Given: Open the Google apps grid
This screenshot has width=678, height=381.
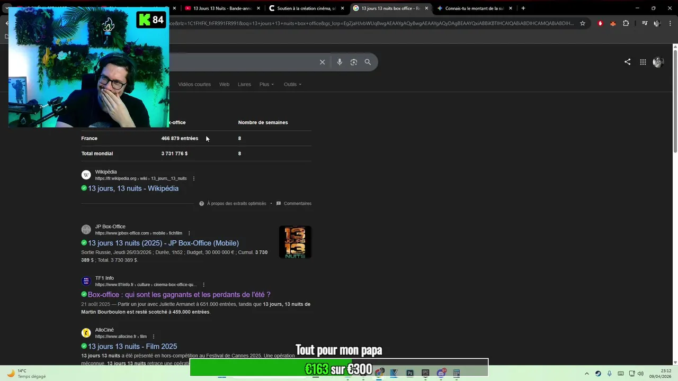Looking at the screenshot, I should 643,62.
